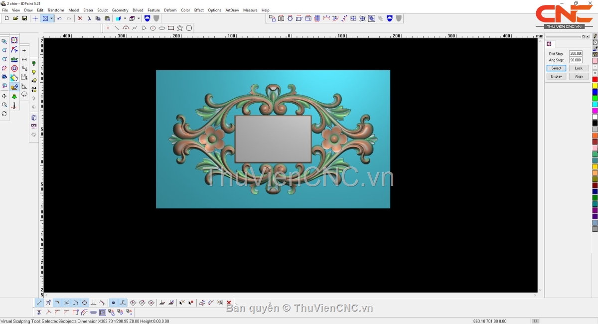Image resolution: width=598 pixels, height=324 pixels.
Task: Pick the red color swatch
Action: (x=595, y=80)
